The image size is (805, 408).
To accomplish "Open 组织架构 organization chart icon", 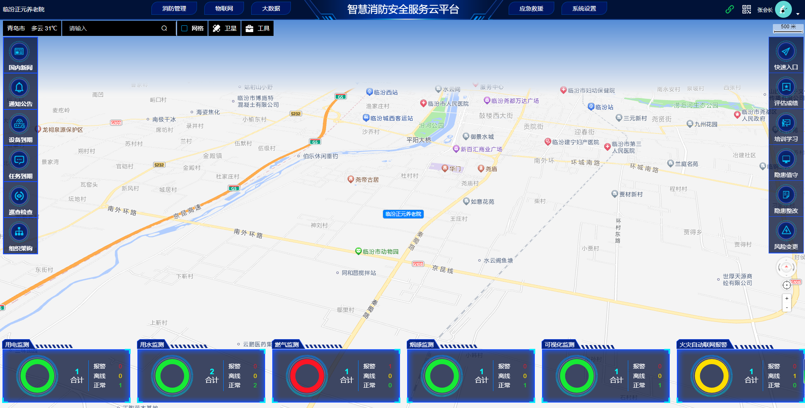I will coord(19,232).
